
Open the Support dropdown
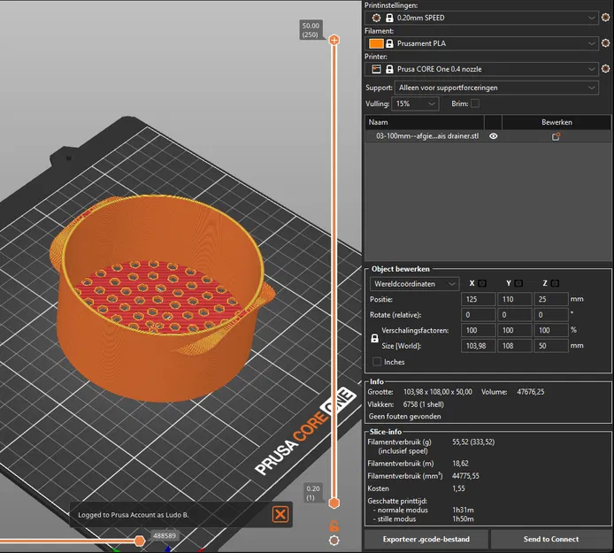pyautogui.click(x=495, y=88)
